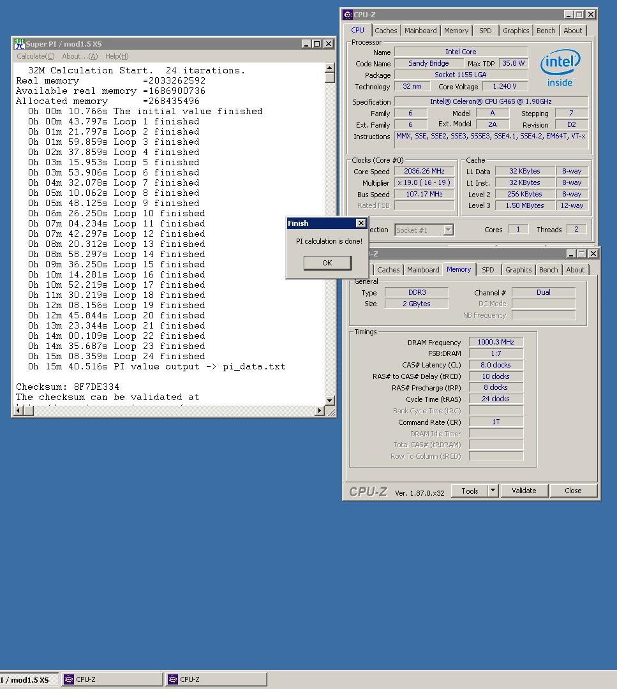Click the Cycle Time value 24 clocks
This screenshot has height=689, width=617.
pos(496,399)
